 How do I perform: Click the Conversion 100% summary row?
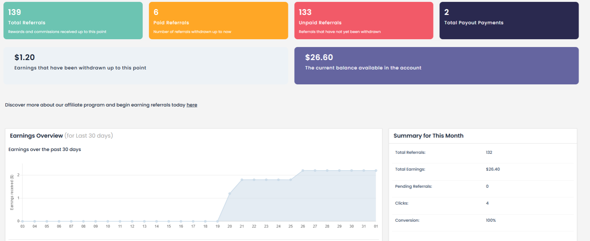[483, 220]
